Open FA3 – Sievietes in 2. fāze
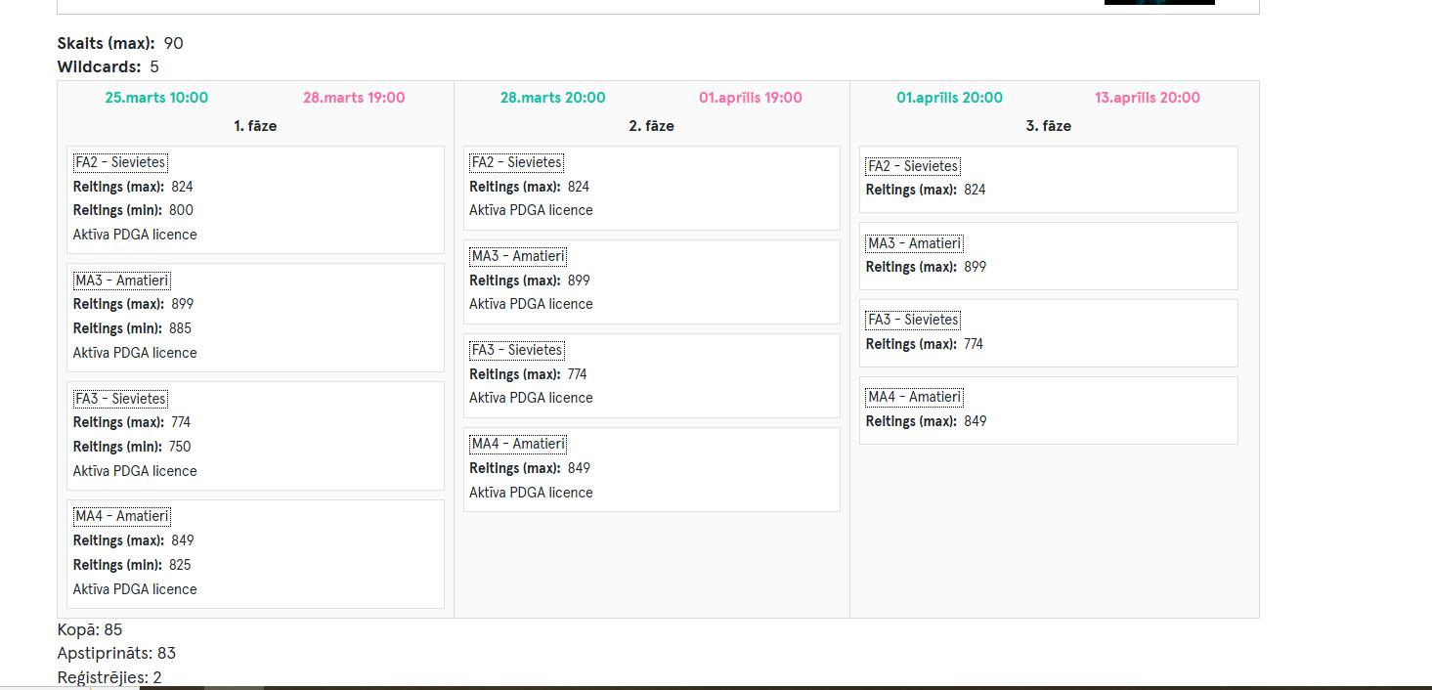 coord(516,350)
